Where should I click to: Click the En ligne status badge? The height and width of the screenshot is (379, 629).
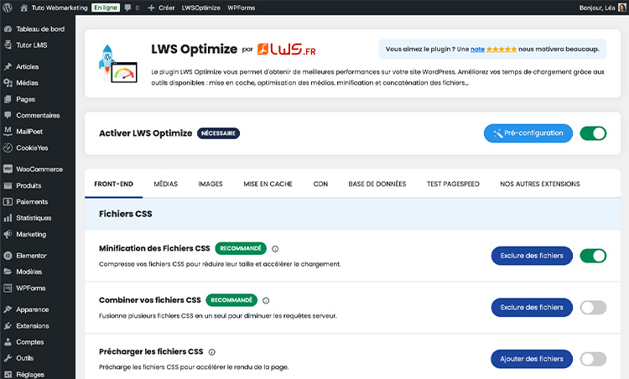tap(106, 8)
